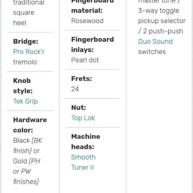Image resolution: width=193 pixels, height=193 pixels.
Task: Click the Pearl dot inlay value
Action: (x=85, y=60)
